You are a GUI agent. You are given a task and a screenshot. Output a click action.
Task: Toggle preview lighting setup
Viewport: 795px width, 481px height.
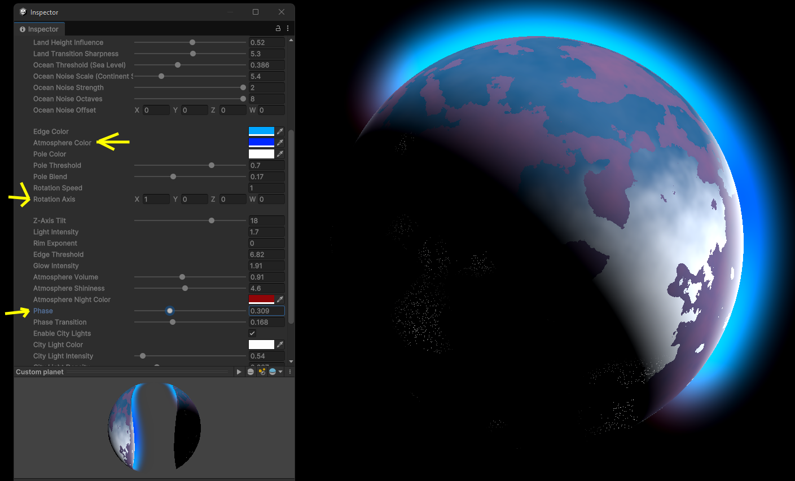tap(262, 372)
